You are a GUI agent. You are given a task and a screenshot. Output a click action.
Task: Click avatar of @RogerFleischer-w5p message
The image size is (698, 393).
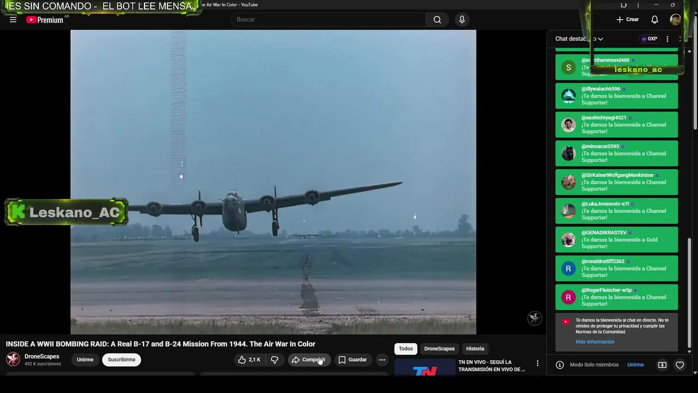(x=568, y=297)
